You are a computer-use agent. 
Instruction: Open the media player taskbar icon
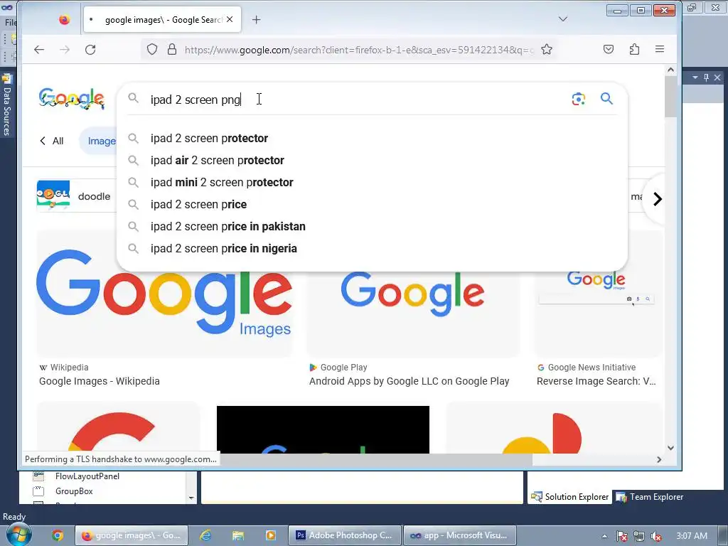[270, 535]
